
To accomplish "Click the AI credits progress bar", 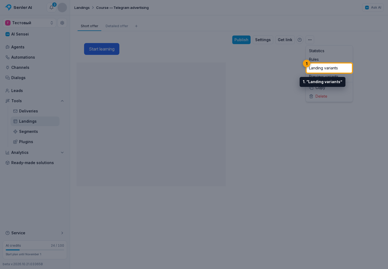I will (35, 250).
